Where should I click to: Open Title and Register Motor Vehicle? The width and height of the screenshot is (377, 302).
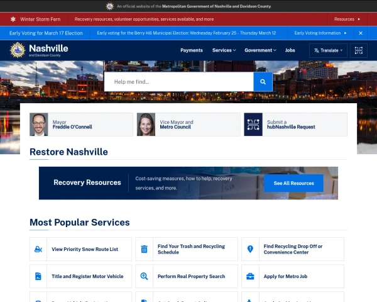[x=80, y=276]
